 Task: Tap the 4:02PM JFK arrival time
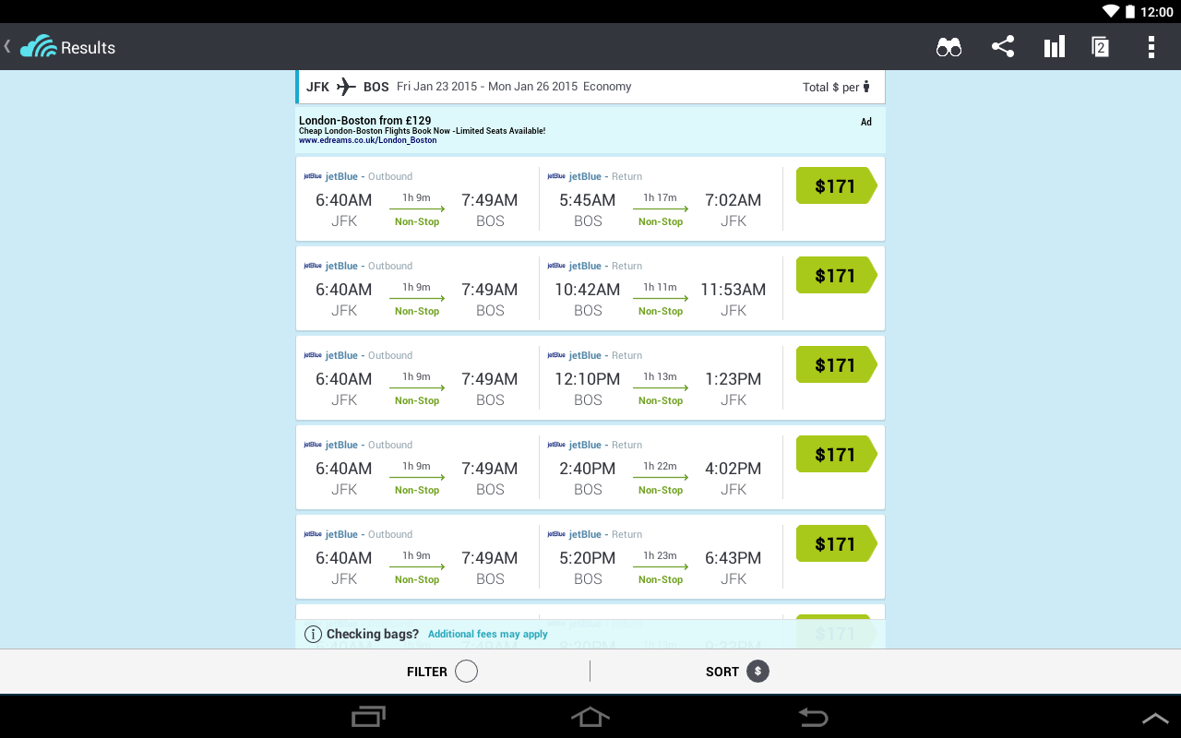coord(734,469)
